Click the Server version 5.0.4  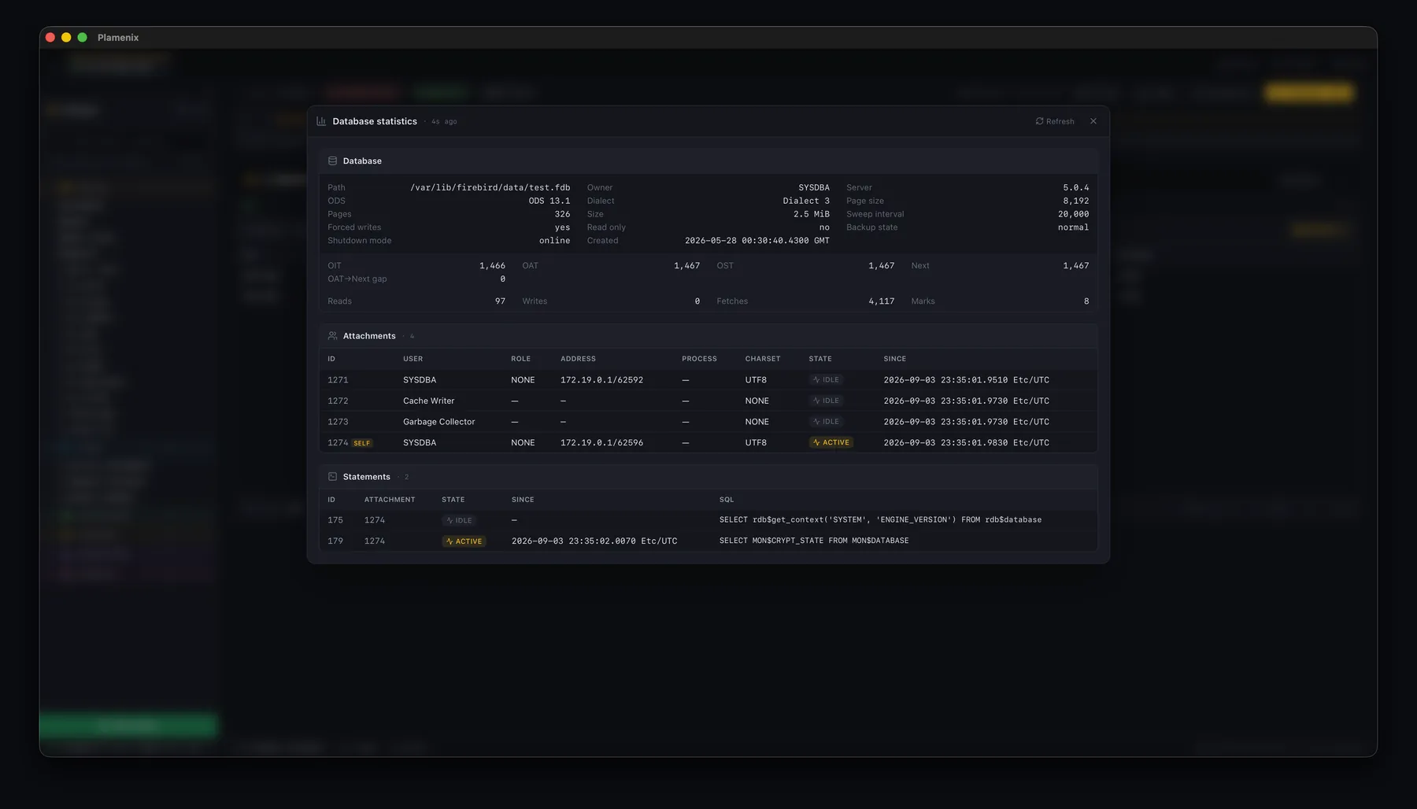point(1076,187)
